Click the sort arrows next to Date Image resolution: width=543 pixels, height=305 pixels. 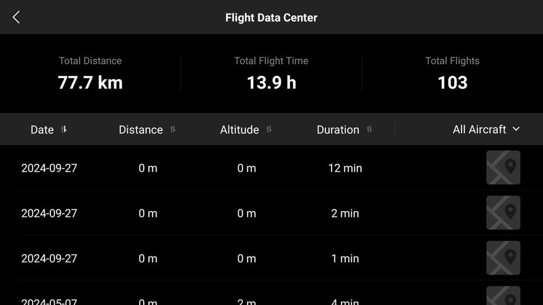click(x=64, y=129)
